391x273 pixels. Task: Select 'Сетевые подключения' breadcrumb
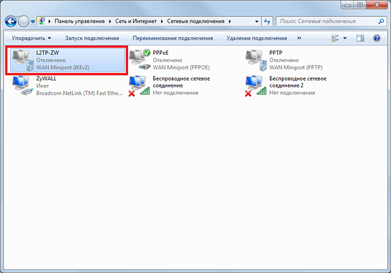pyautogui.click(x=195, y=21)
